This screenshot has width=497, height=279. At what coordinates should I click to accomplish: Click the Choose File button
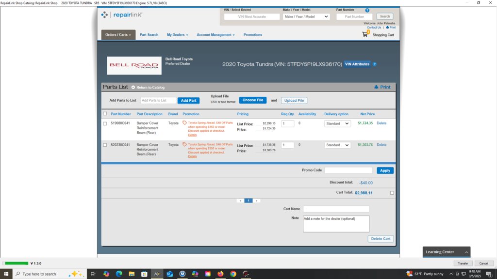tap(252, 100)
